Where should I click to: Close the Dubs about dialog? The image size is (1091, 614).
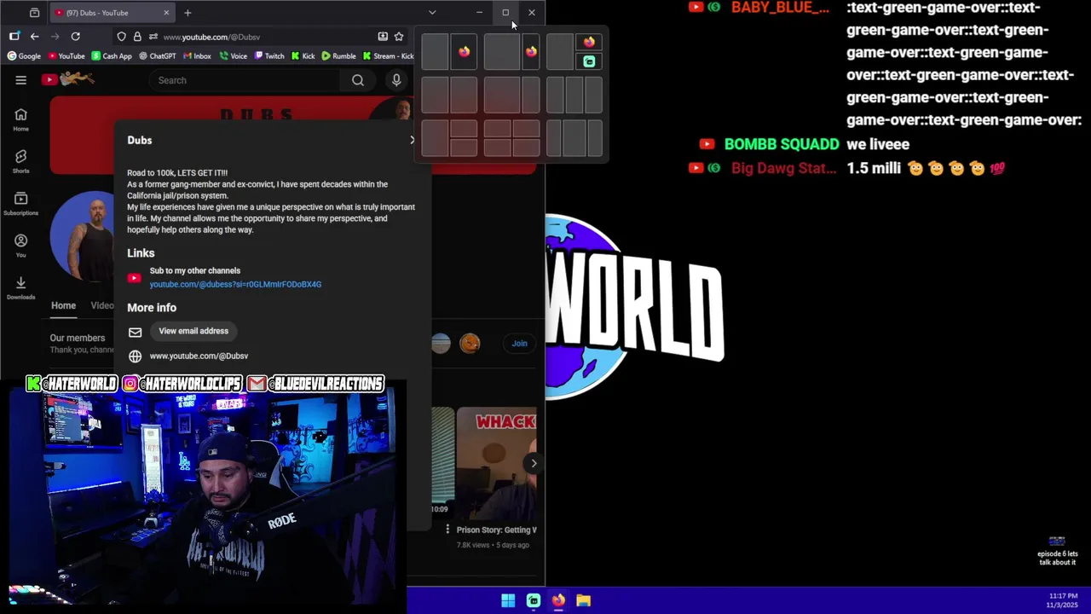[x=413, y=140]
